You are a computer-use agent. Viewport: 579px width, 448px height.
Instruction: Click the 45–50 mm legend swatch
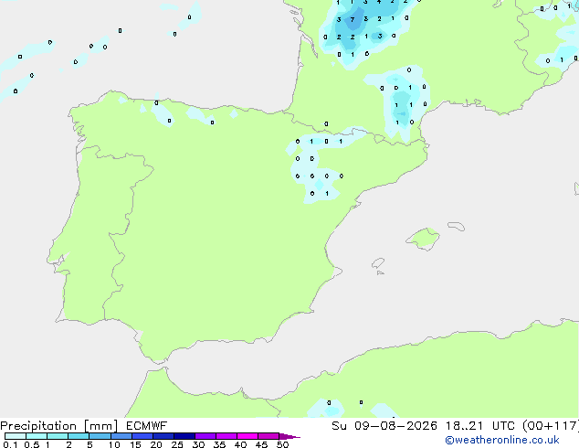click(x=268, y=436)
